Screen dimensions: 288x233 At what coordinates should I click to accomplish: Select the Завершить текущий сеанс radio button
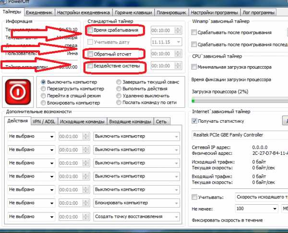coord(119,82)
